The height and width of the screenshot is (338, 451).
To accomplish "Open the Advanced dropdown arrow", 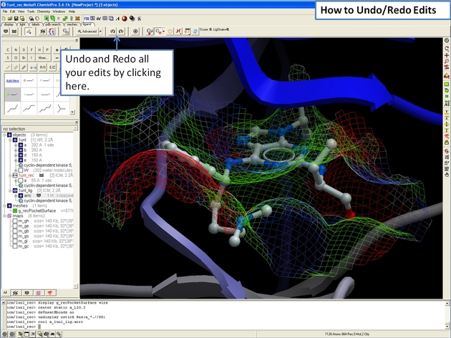I will 100,32.
